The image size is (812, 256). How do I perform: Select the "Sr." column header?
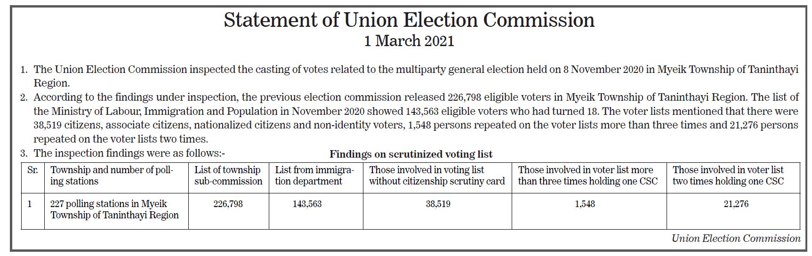32,170
